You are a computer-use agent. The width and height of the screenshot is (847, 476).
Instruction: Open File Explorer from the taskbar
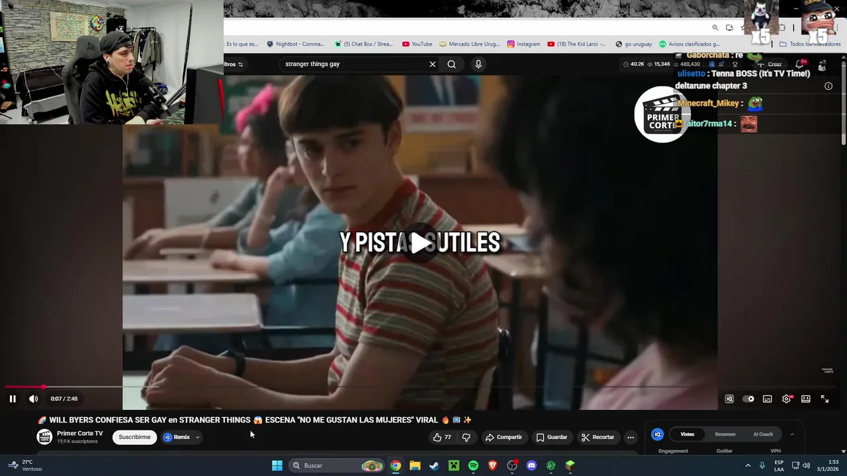point(415,465)
